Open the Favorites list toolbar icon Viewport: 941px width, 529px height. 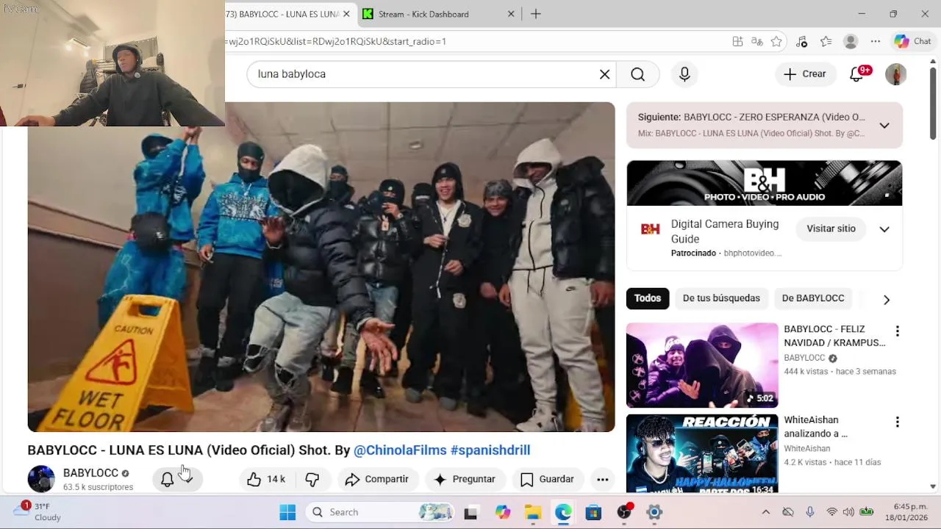pos(826,42)
